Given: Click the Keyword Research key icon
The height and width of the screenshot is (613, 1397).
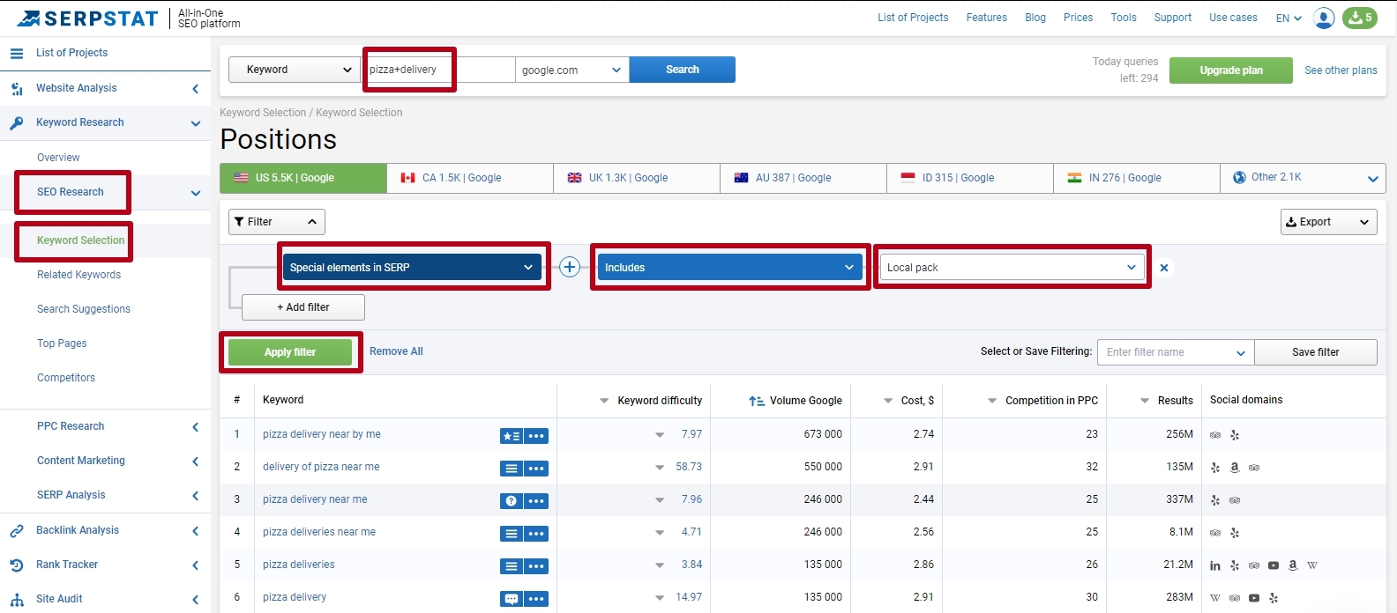Looking at the screenshot, I should click(x=17, y=123).
